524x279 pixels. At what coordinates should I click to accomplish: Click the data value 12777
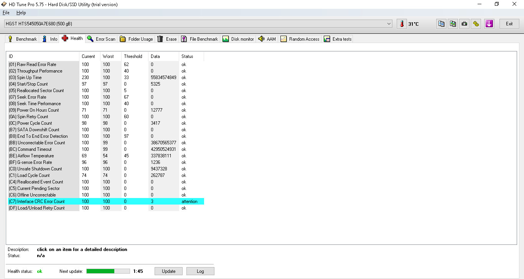(157, 110)
